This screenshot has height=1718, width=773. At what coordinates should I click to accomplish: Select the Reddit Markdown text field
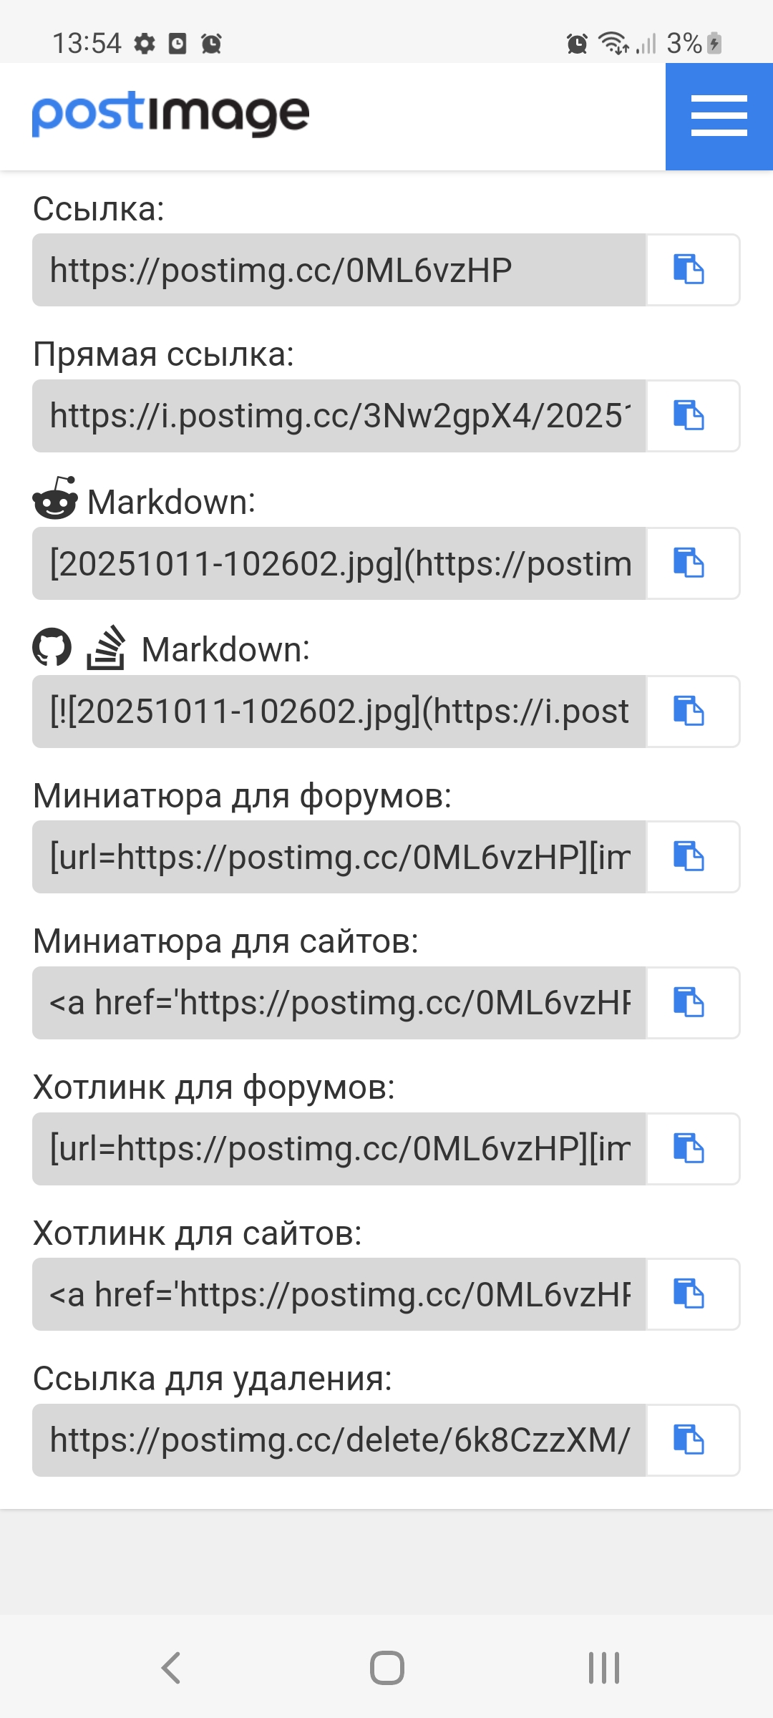tap(339, 563)
